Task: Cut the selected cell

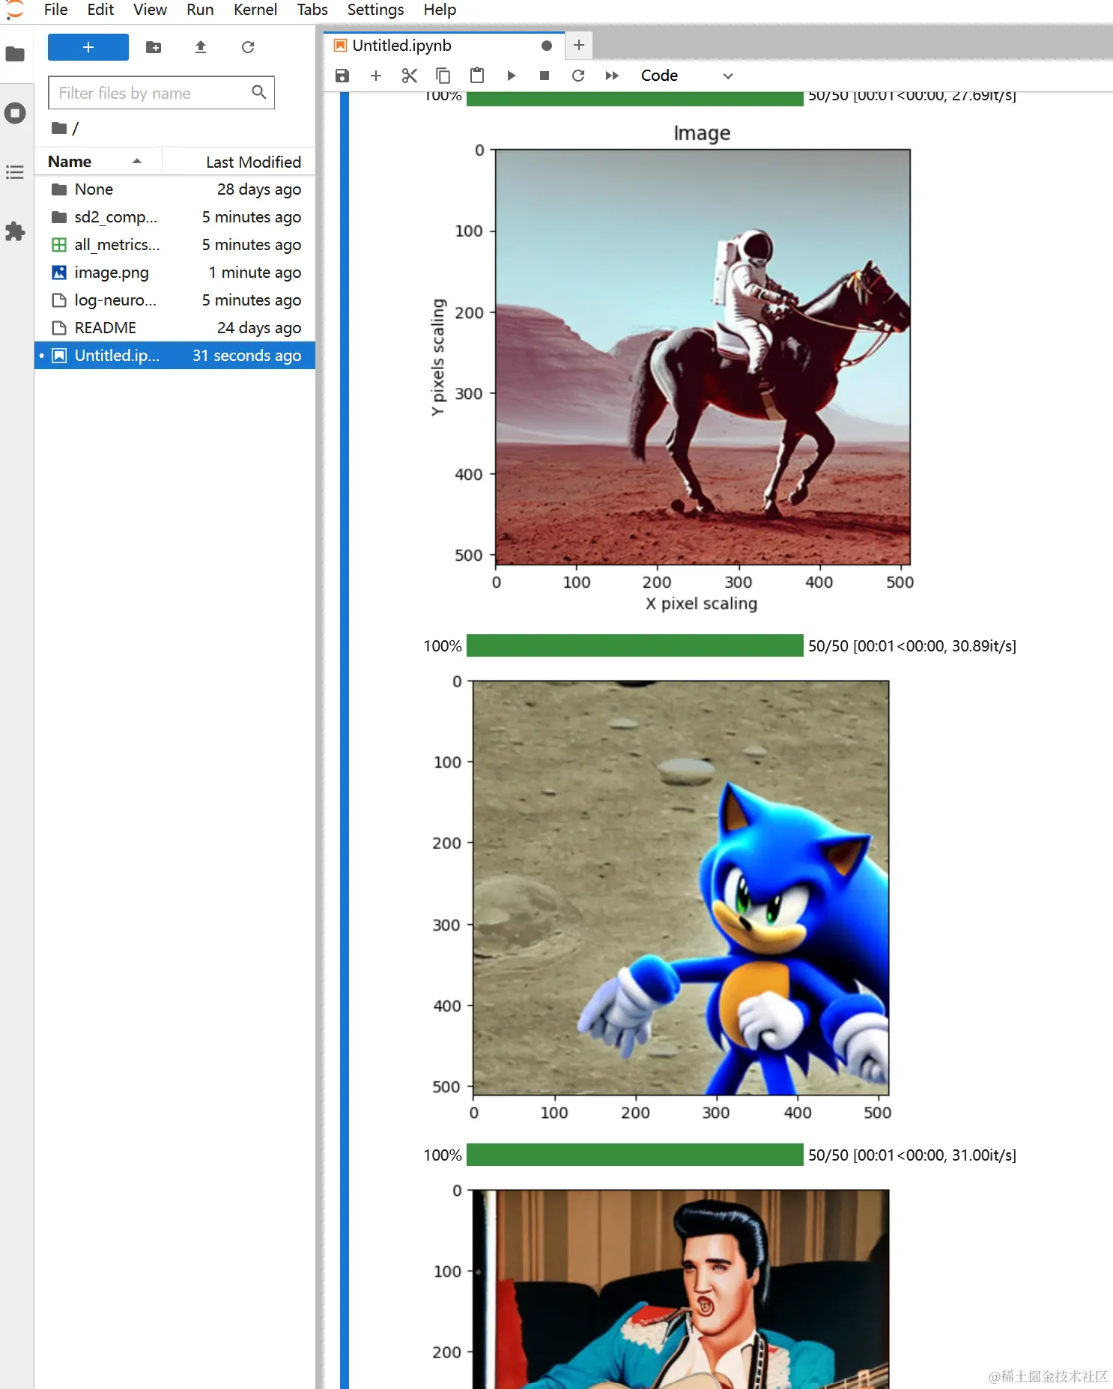Action: point(409,76)
